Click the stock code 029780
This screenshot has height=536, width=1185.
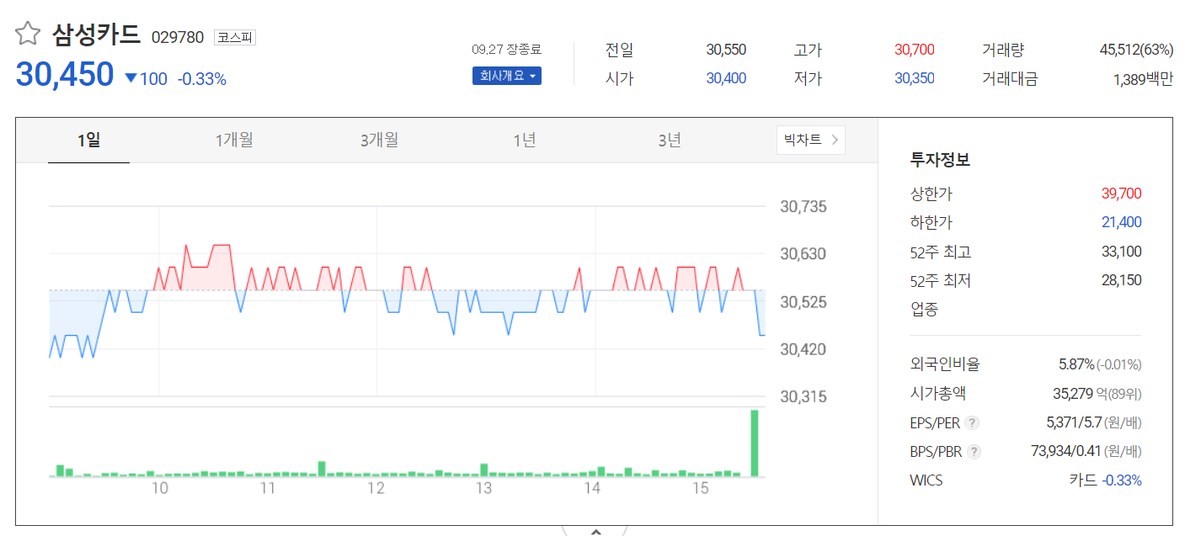[x=178, y=37]
